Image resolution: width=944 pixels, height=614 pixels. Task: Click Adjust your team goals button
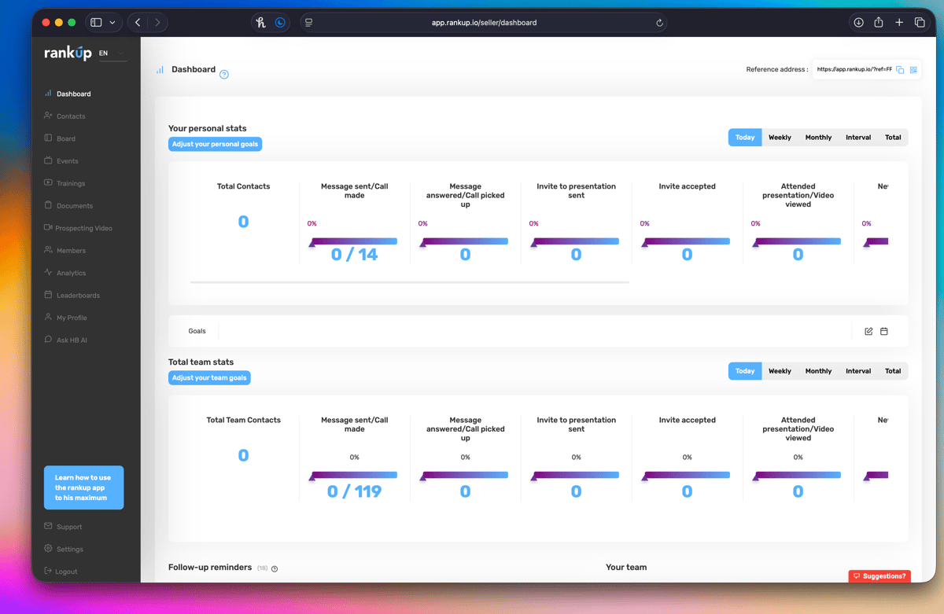pos(209,378)
